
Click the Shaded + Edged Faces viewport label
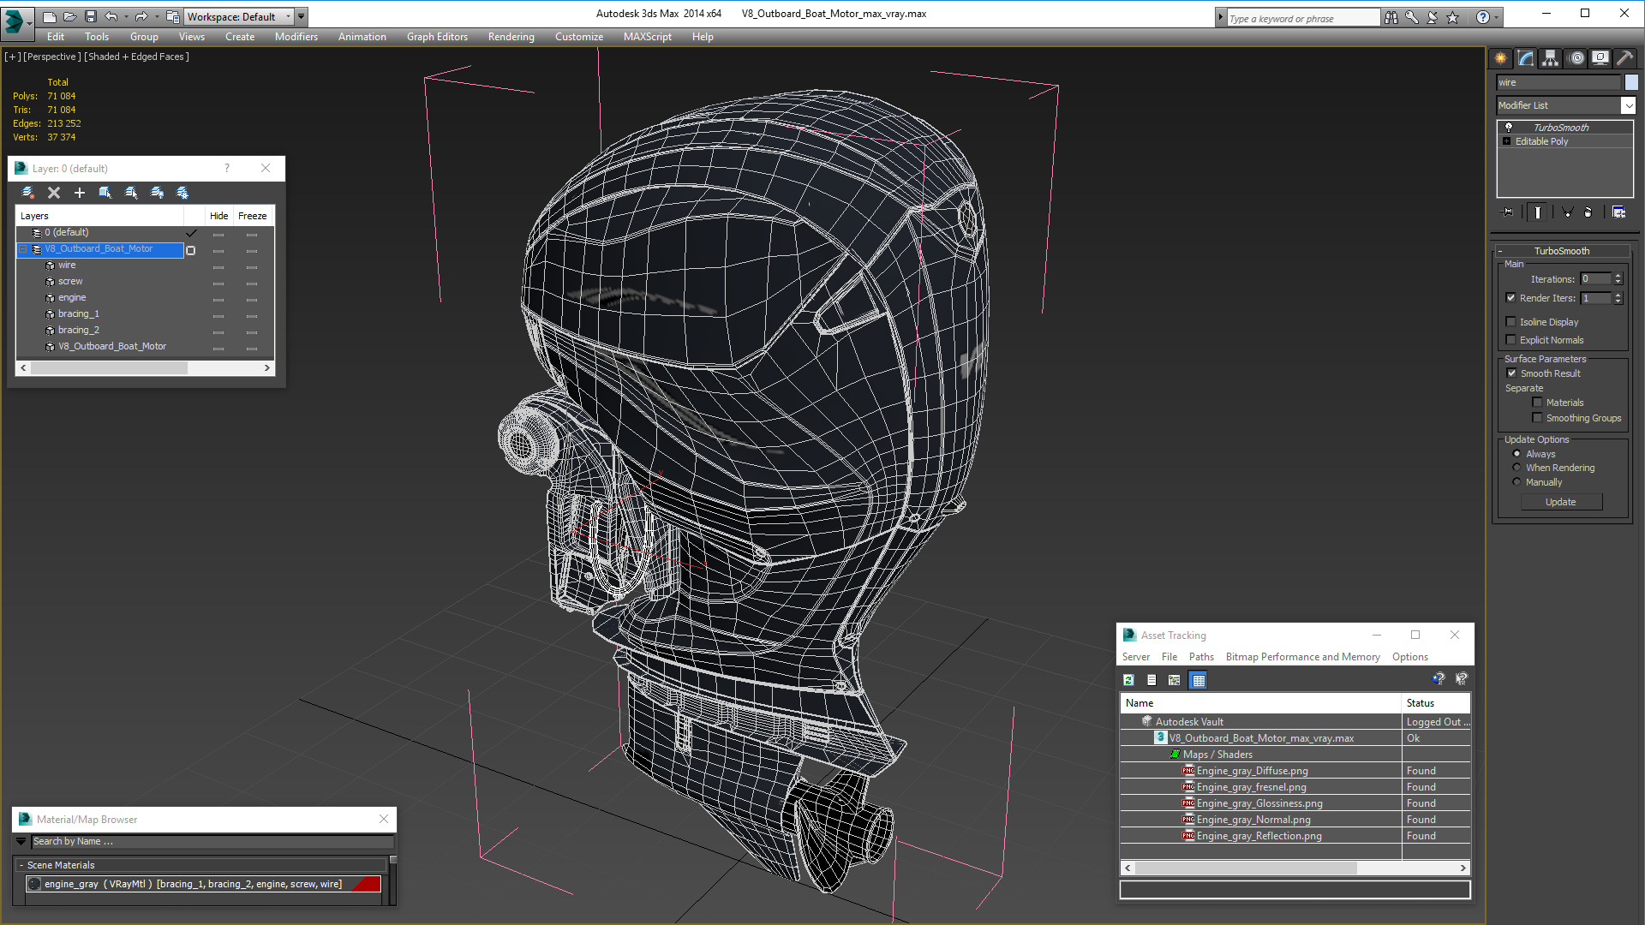point(137,57)
